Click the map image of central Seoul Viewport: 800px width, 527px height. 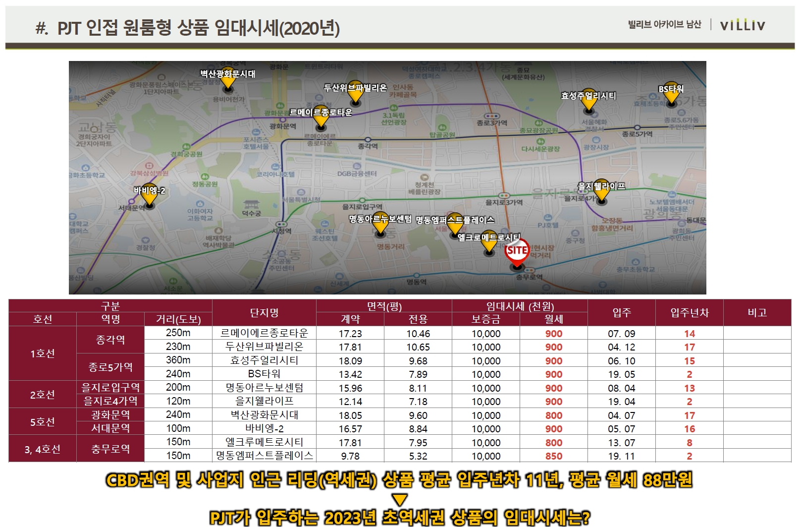(387, 177)
